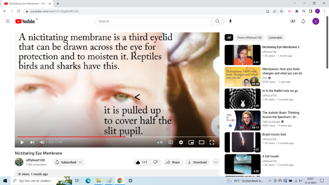This screenshot has width=329, height=185.
Task: Go to YouTube home via logo
Action: [25, 21]
